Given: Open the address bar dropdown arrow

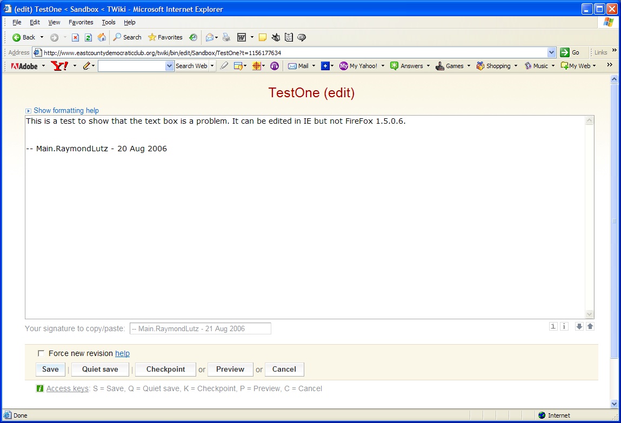Looking at the screenshot, I should (551, 52).
